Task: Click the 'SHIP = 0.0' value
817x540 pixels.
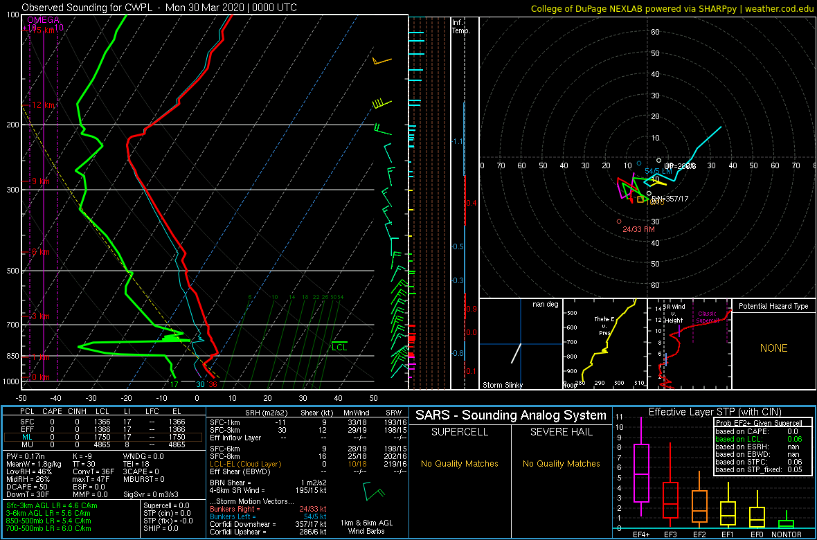Action: pyautogui.click(x=162, y=528)
